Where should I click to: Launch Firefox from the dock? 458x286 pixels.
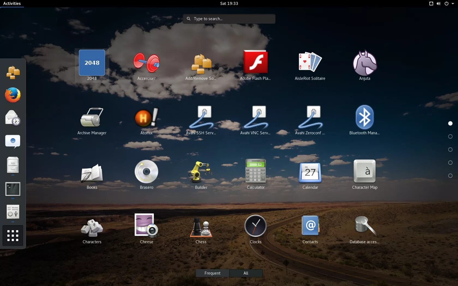pyautogui.click(x=13, y=95)
